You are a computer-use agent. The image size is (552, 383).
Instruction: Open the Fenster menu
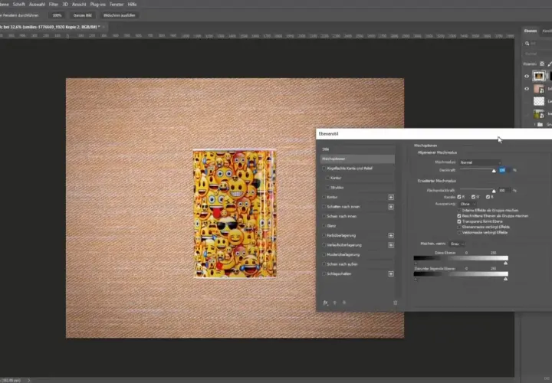[117, 5]
